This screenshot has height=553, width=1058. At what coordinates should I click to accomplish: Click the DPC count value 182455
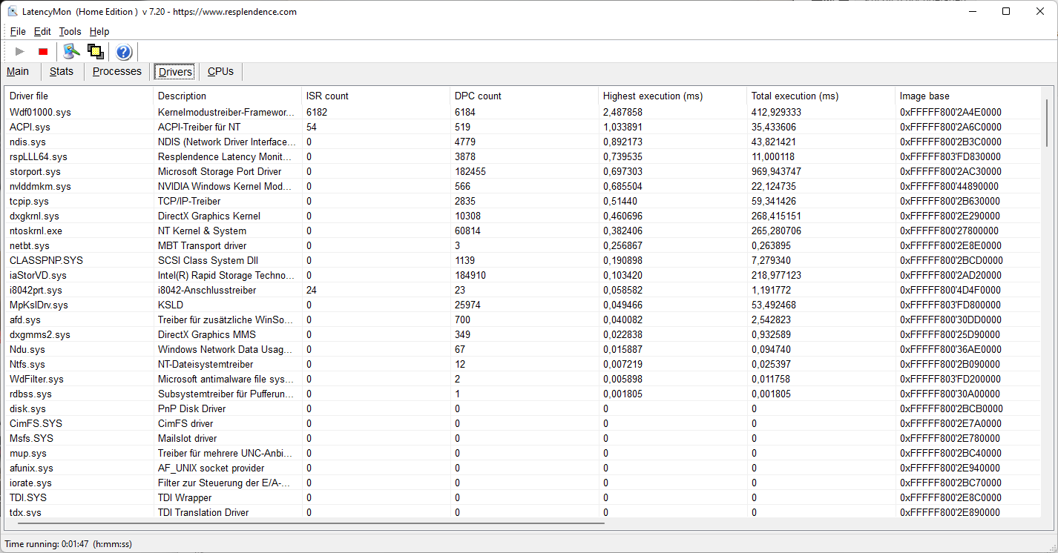pyautogui.click(x=470, y=171)
